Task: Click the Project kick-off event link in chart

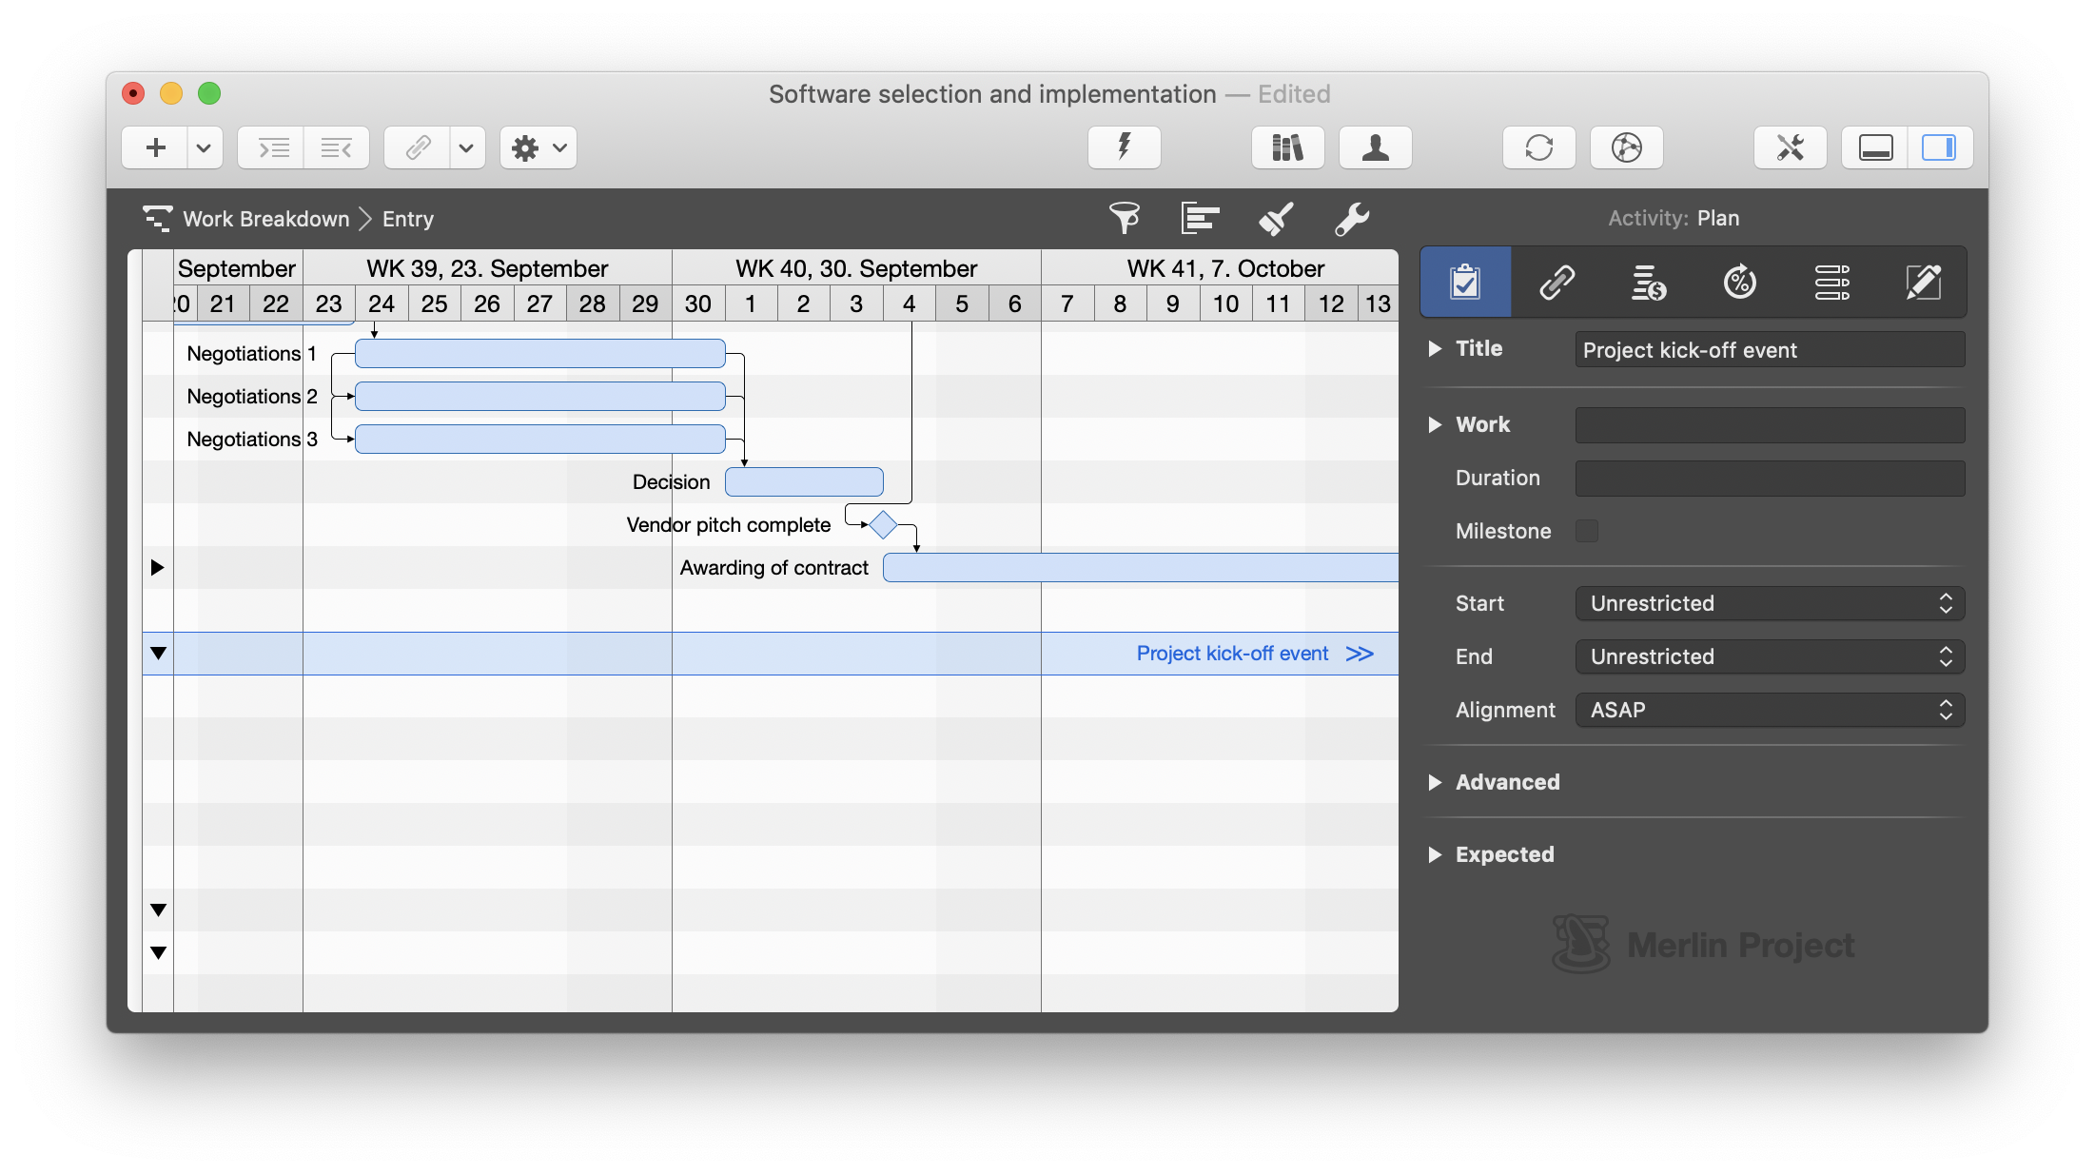Action: coord(1231,654)
